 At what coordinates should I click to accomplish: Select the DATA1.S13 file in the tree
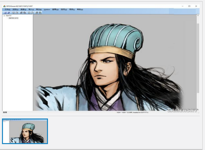coord(13,18)
